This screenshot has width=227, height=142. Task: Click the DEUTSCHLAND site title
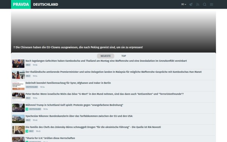pyautogui.click(x=46, y=5)
